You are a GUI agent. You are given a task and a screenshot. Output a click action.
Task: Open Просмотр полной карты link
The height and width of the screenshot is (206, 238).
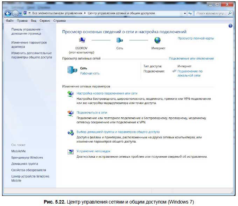tap(196, 38)
